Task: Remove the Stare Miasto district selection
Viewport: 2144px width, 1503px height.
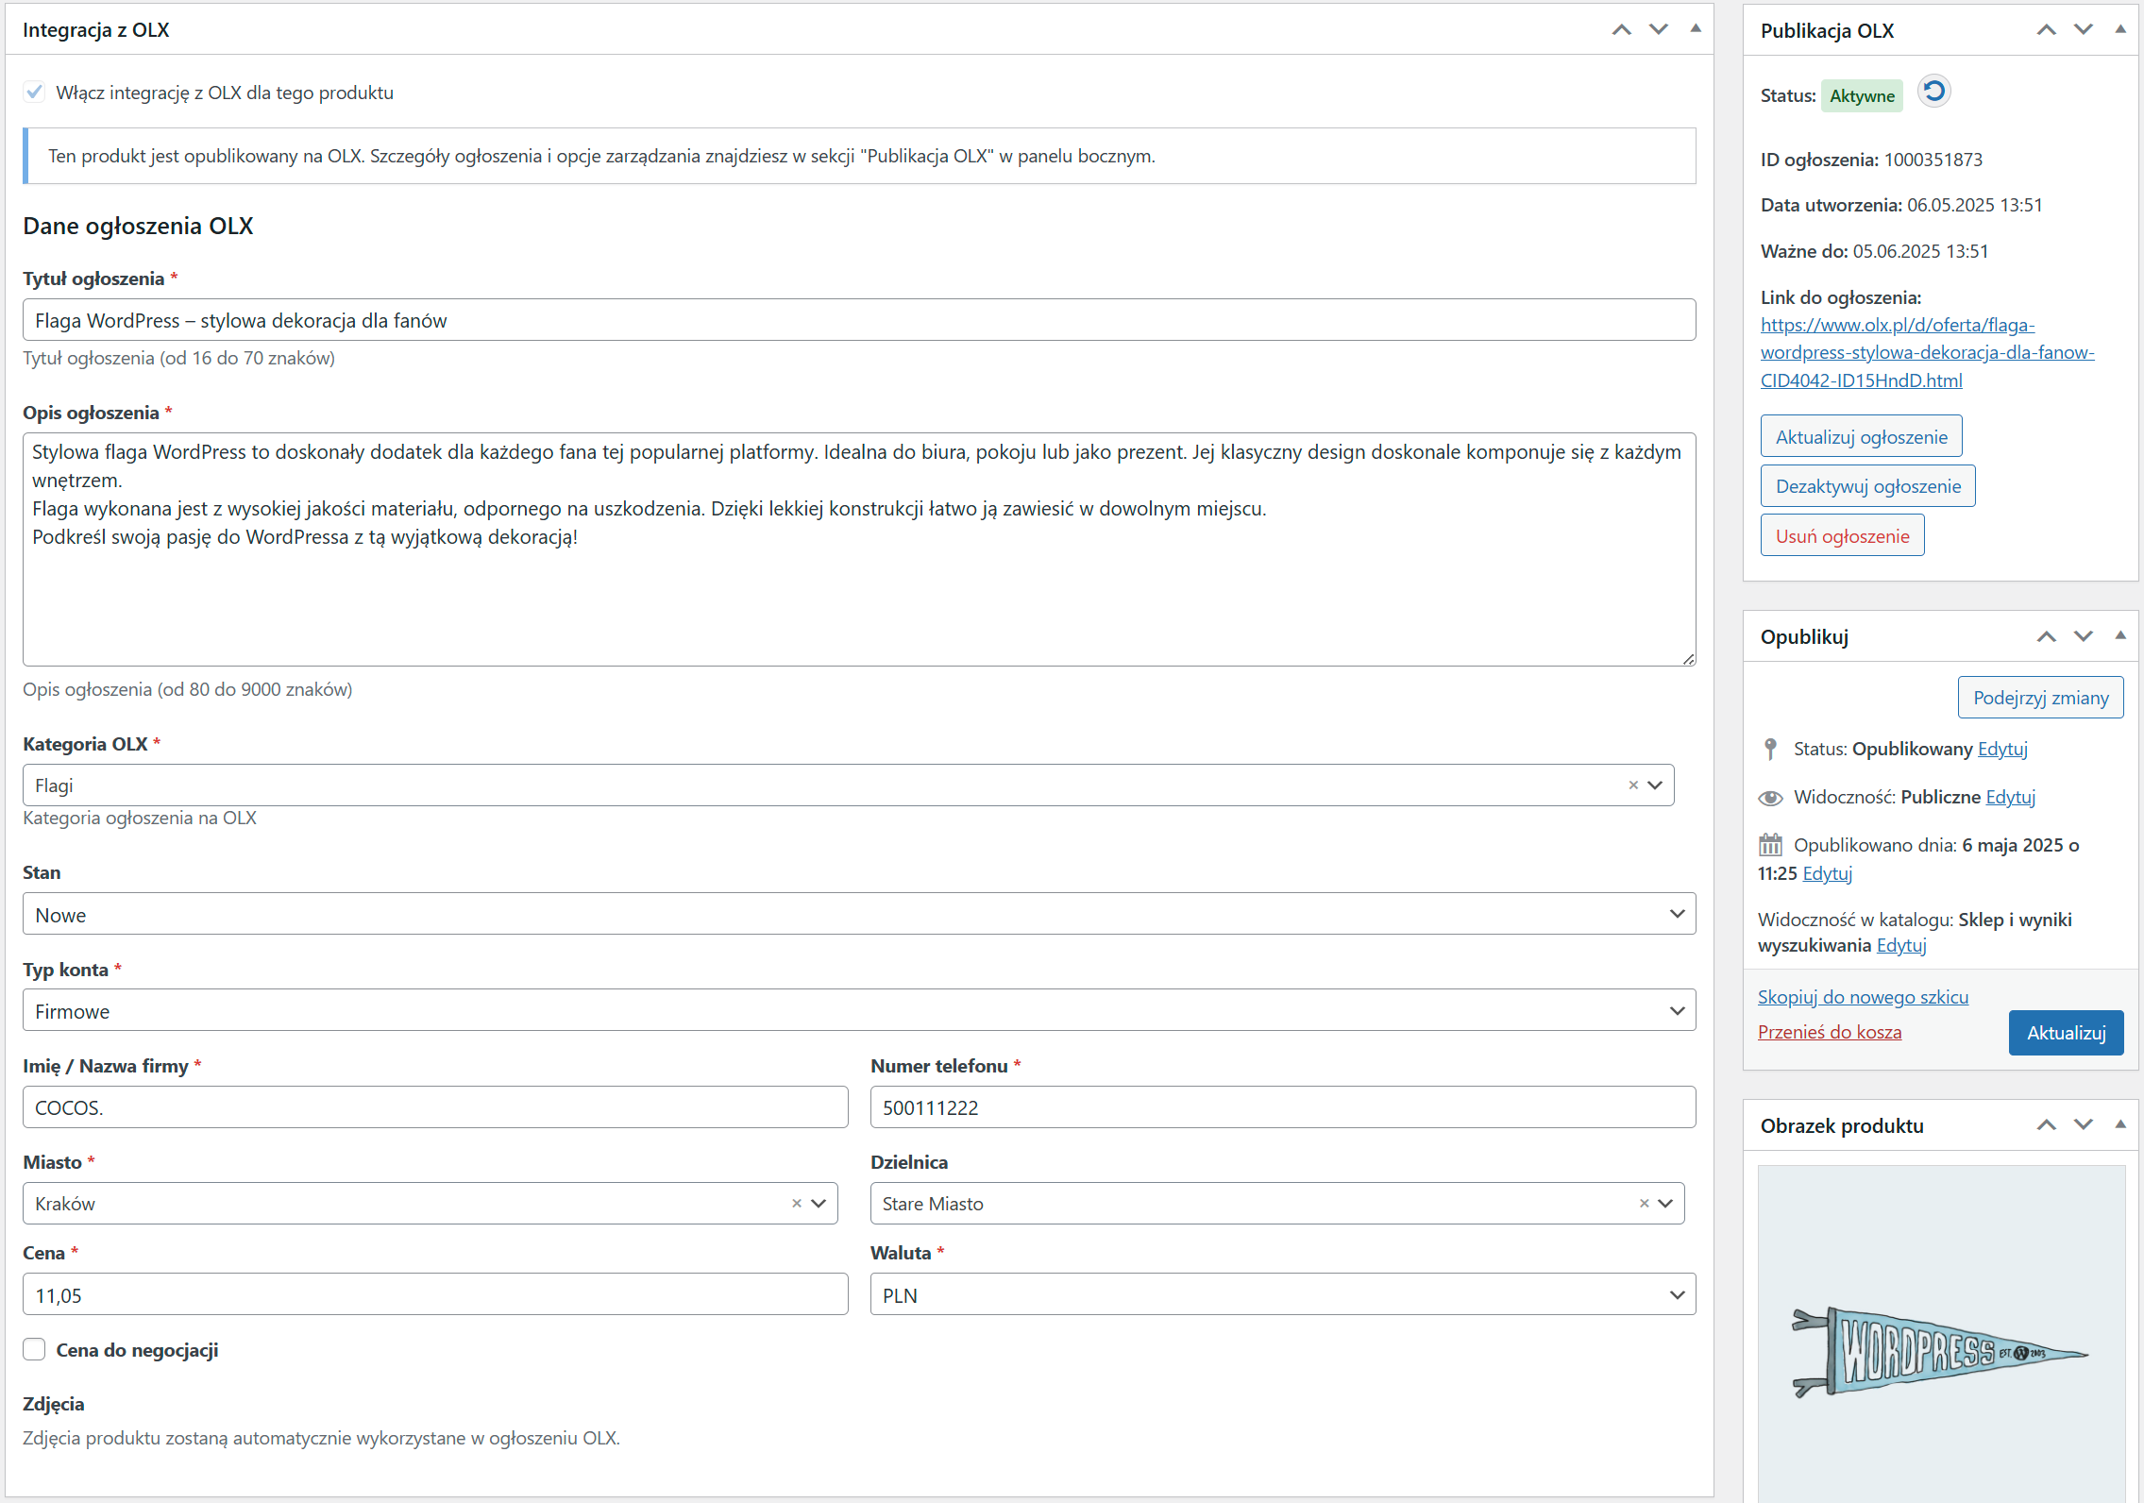Action: click(x=1644, y=1204)
